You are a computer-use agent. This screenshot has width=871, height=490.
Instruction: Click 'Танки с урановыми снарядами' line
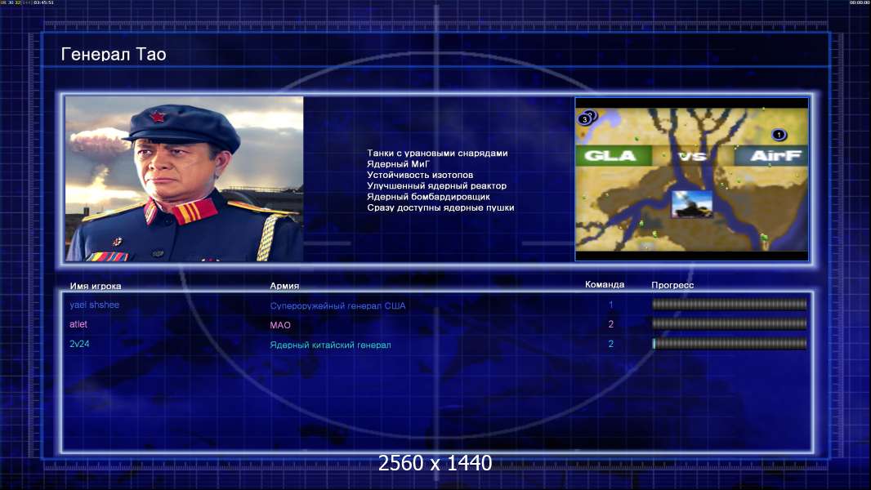437,154
